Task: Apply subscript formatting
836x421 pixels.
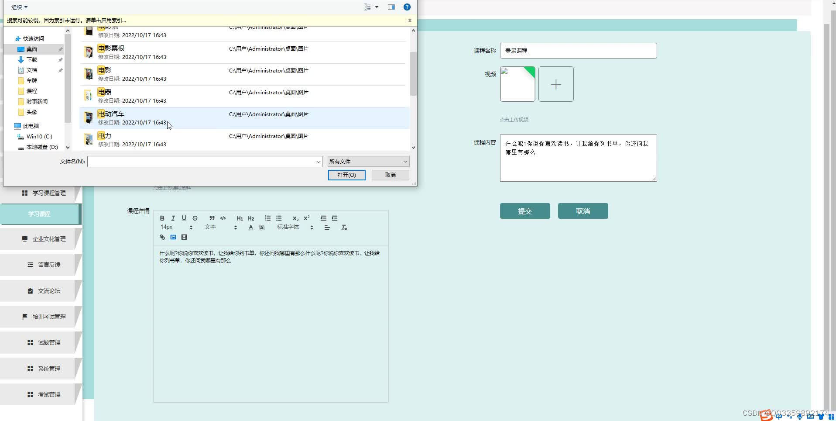Action: [295, 218]
